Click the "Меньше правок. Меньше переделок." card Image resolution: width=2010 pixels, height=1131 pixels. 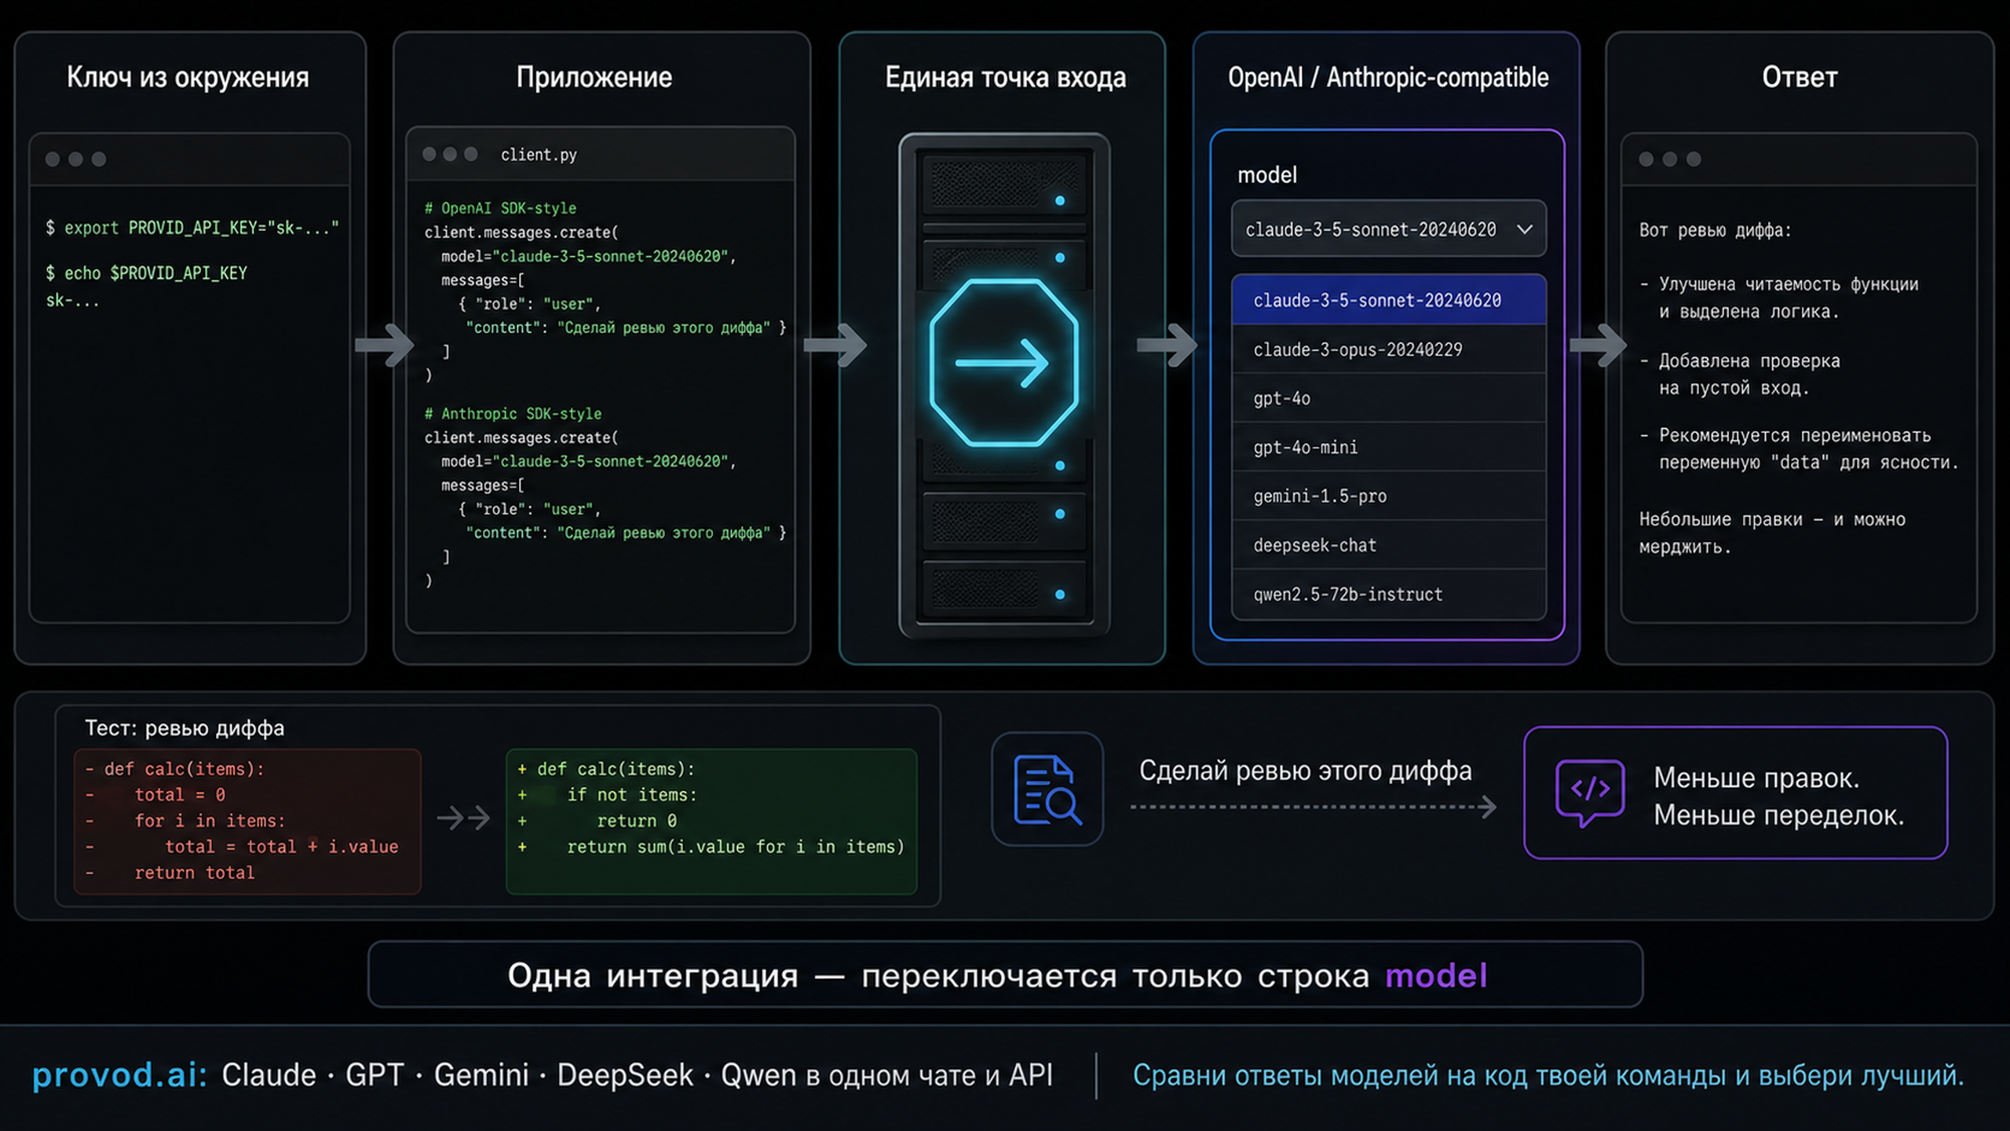click(1735, 792)
